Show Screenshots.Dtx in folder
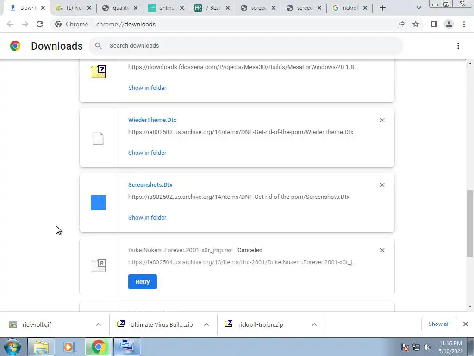 147,218
